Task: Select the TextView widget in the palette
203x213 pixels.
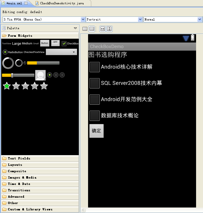Action: coord(7,43)
